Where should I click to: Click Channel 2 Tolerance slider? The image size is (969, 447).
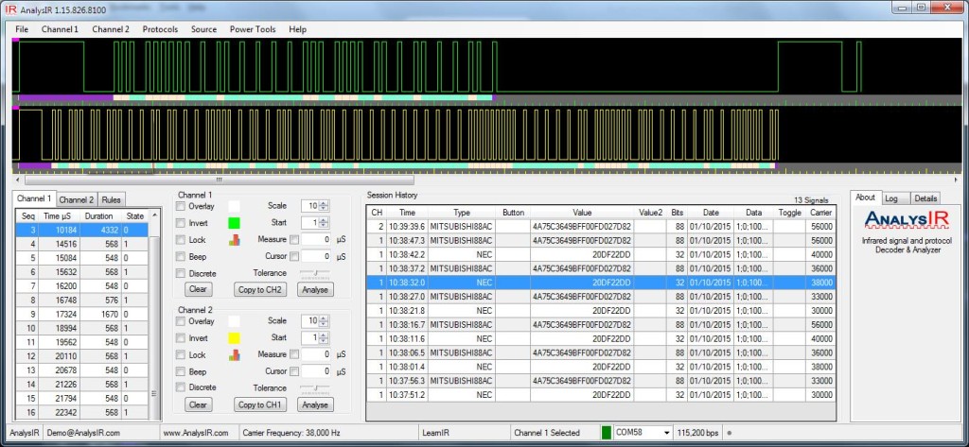pos(314,387)
